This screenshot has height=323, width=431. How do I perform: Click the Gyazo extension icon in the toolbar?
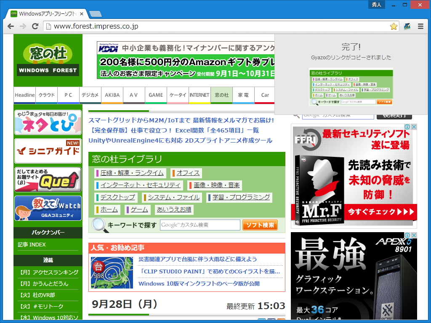[407, 26]
